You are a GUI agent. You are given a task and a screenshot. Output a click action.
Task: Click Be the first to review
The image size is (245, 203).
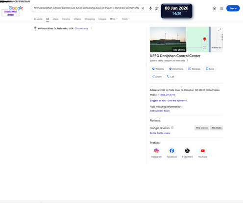[x=160, y=133]
